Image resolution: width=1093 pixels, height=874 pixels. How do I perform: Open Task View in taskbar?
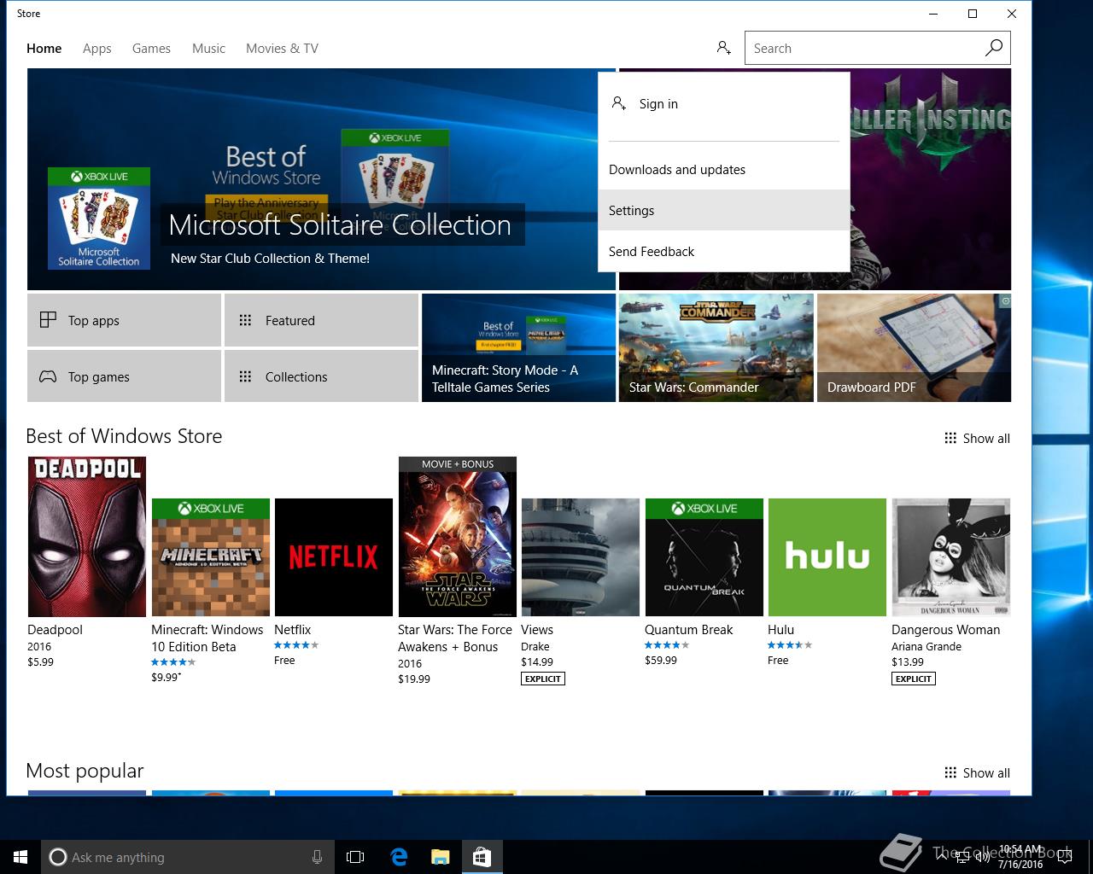[x=355, y=857]
